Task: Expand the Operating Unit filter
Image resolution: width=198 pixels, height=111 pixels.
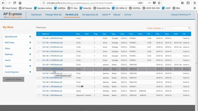Action: click(x=30, y=36)
